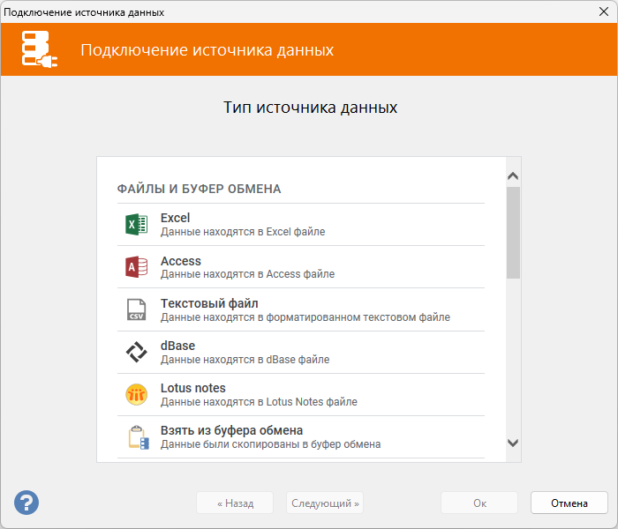Click the data source connection header icon
The height and width of the screenshot is (529, 618).
[40, 49]
